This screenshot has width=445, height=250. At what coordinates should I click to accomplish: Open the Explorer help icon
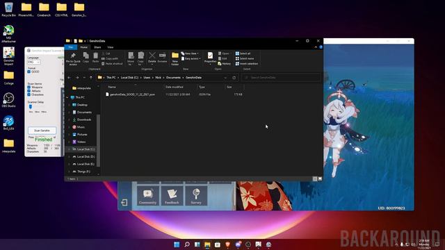click(321, 47)
